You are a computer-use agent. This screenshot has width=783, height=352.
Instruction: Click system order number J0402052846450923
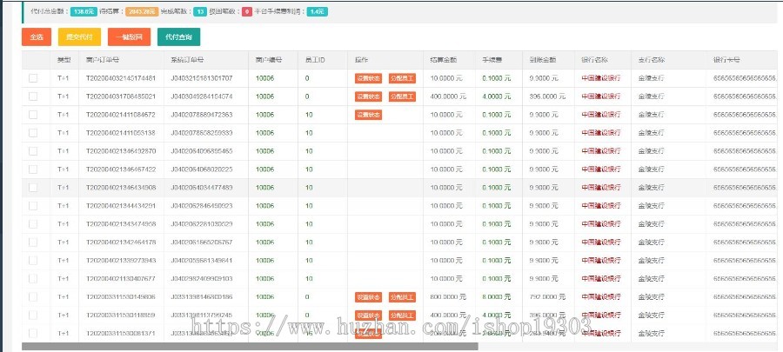click(202, 206)
